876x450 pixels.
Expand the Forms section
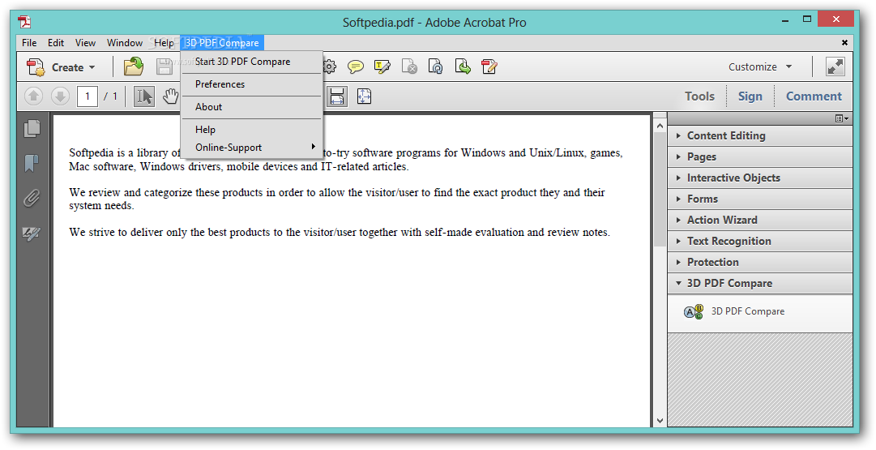(760, 199)
